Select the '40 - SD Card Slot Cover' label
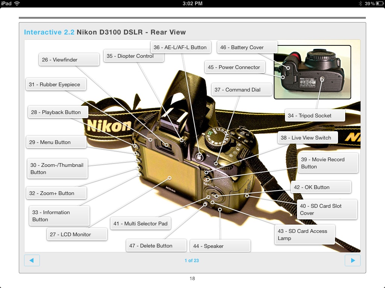This screenshot has height=288, width=385. [327, 209]
